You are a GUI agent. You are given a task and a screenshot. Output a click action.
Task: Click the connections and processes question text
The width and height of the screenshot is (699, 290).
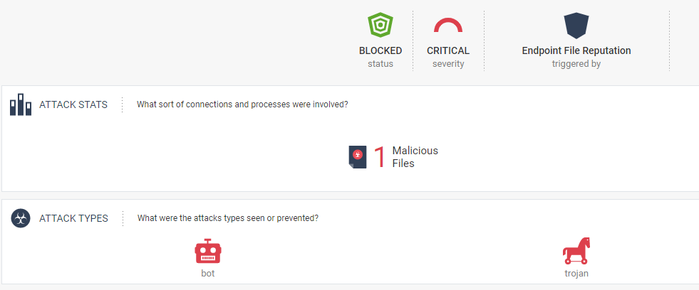pos(242,105)
